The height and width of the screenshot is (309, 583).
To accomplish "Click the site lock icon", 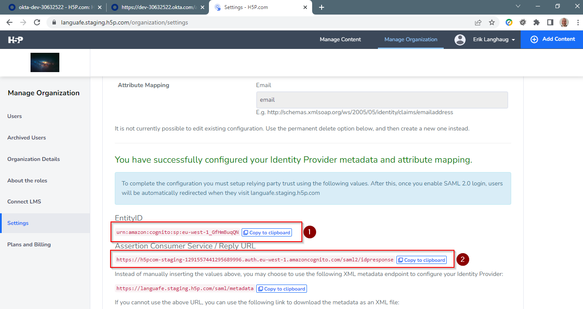I will point(54,22).
